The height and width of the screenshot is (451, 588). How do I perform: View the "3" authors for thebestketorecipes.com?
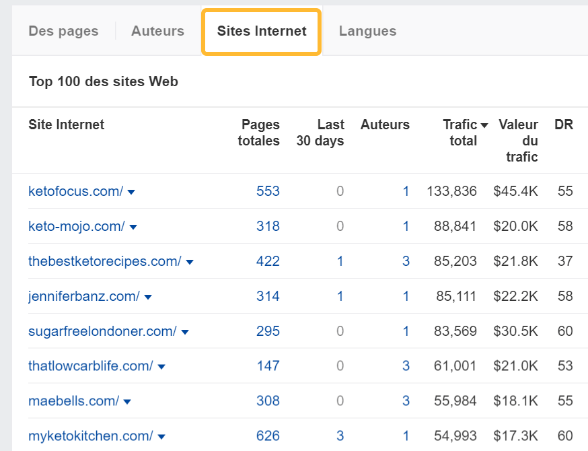tap(406, 262)
